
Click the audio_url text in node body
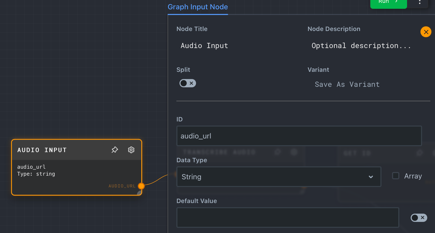coord(31,167)
